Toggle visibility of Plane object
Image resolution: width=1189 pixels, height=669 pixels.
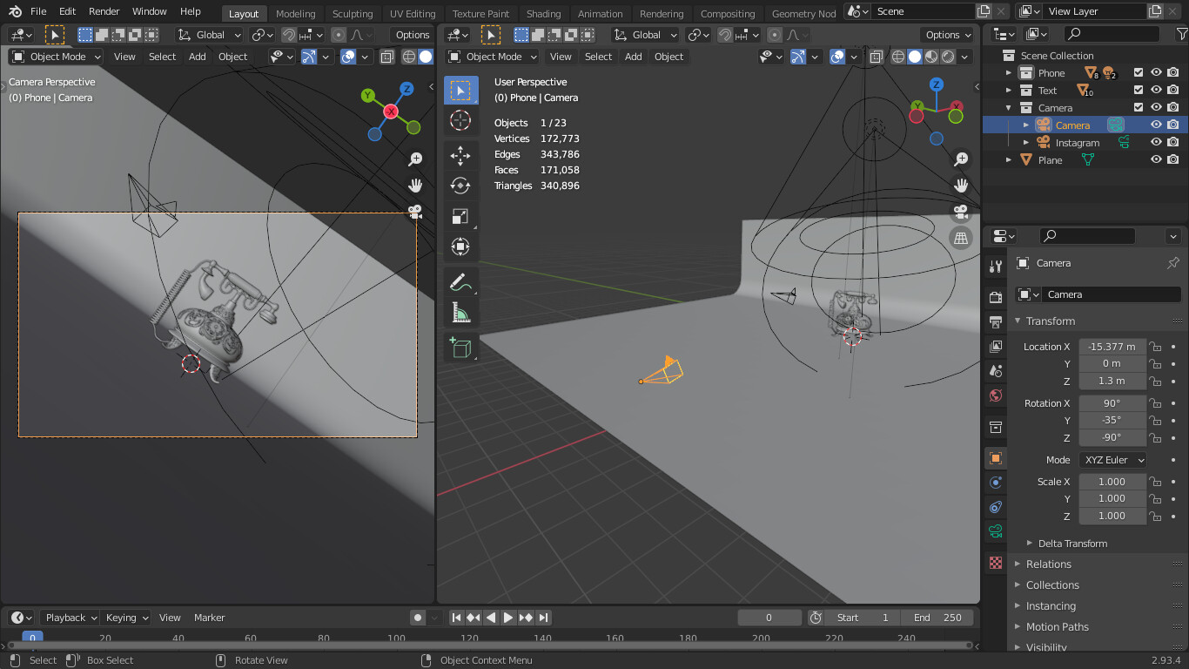[1156, 160]
